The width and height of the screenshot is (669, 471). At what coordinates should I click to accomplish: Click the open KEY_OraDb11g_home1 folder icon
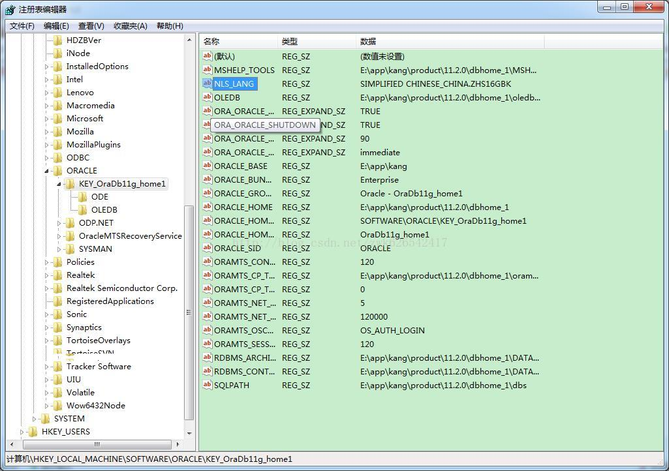tap(70, 184)
